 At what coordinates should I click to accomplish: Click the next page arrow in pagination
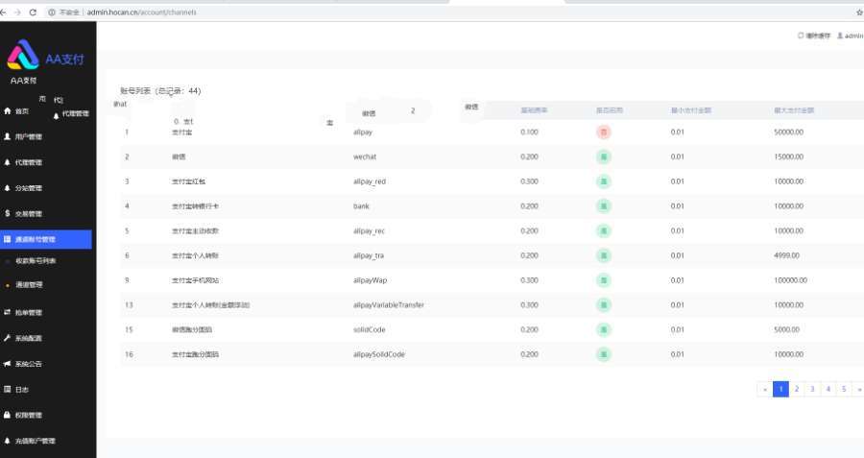point(858,389)
